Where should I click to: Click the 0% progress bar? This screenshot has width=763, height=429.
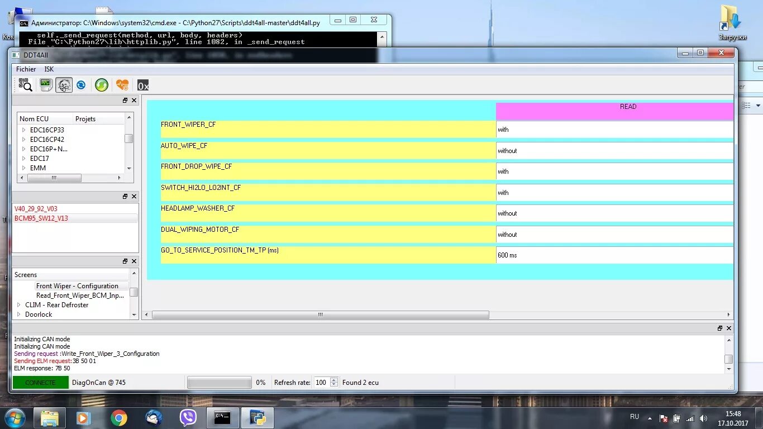pyautogui.click(x=220, y=383)
